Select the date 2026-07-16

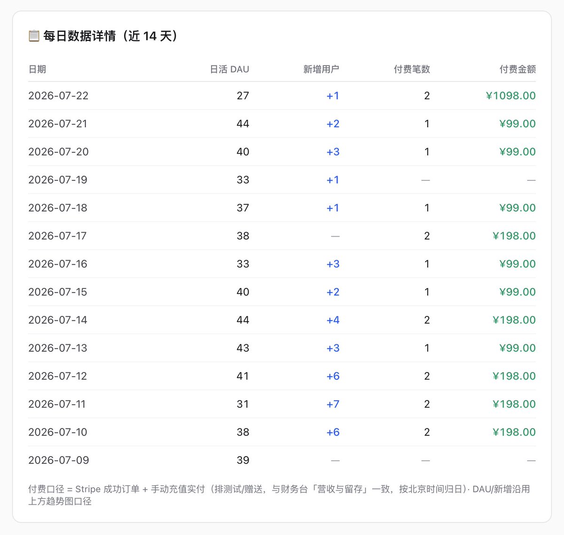tap(58, 264)
